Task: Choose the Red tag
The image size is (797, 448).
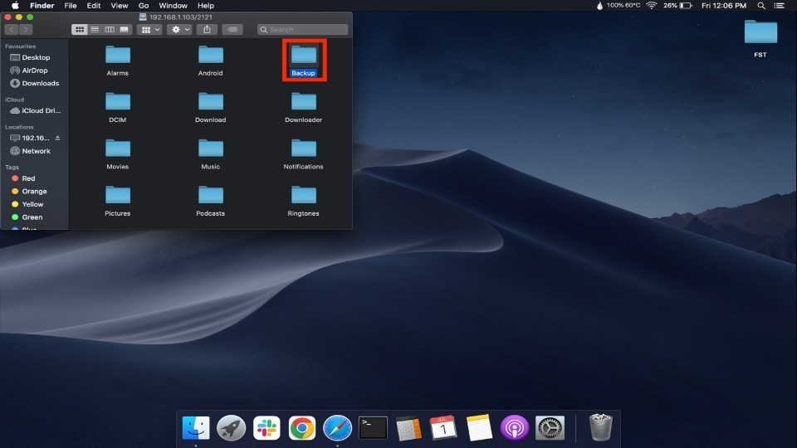Action: tap(23, 178)
